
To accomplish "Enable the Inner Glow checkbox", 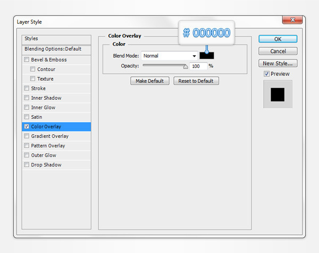I will pyautogui.click(x=27, y=108).
